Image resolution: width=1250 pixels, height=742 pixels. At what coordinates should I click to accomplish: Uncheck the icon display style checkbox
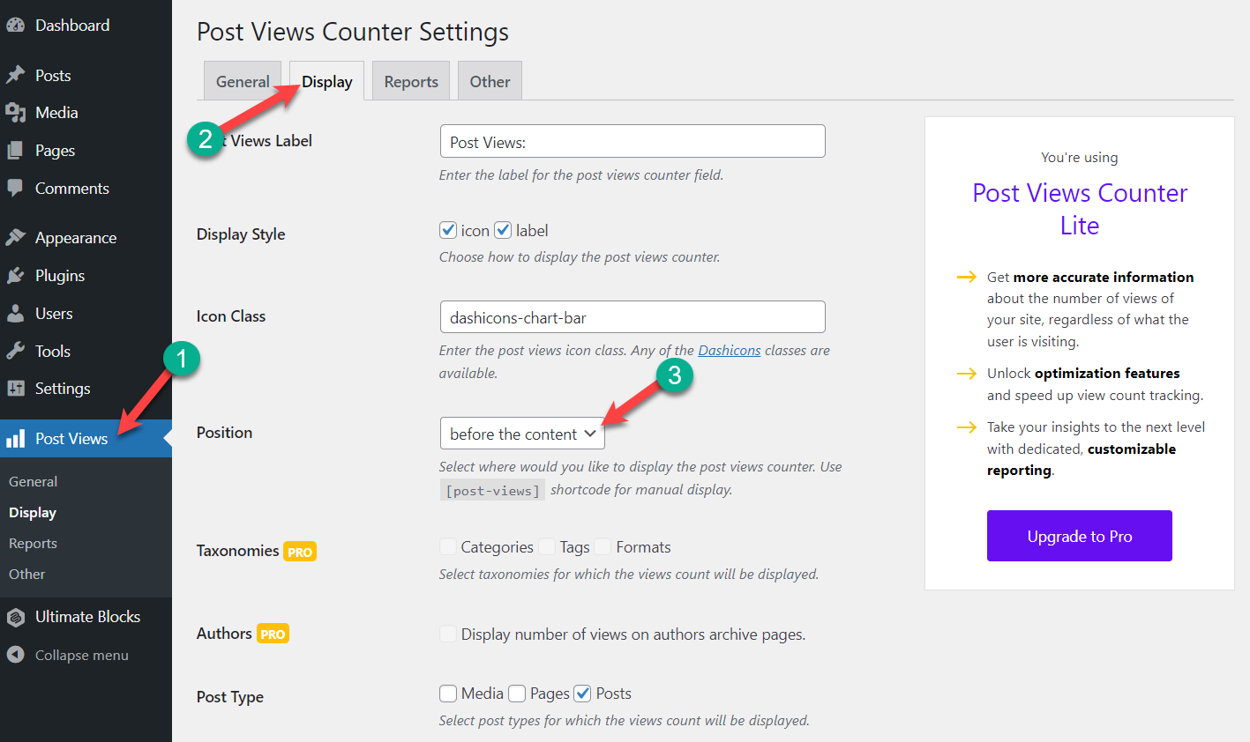coord(448,229)
